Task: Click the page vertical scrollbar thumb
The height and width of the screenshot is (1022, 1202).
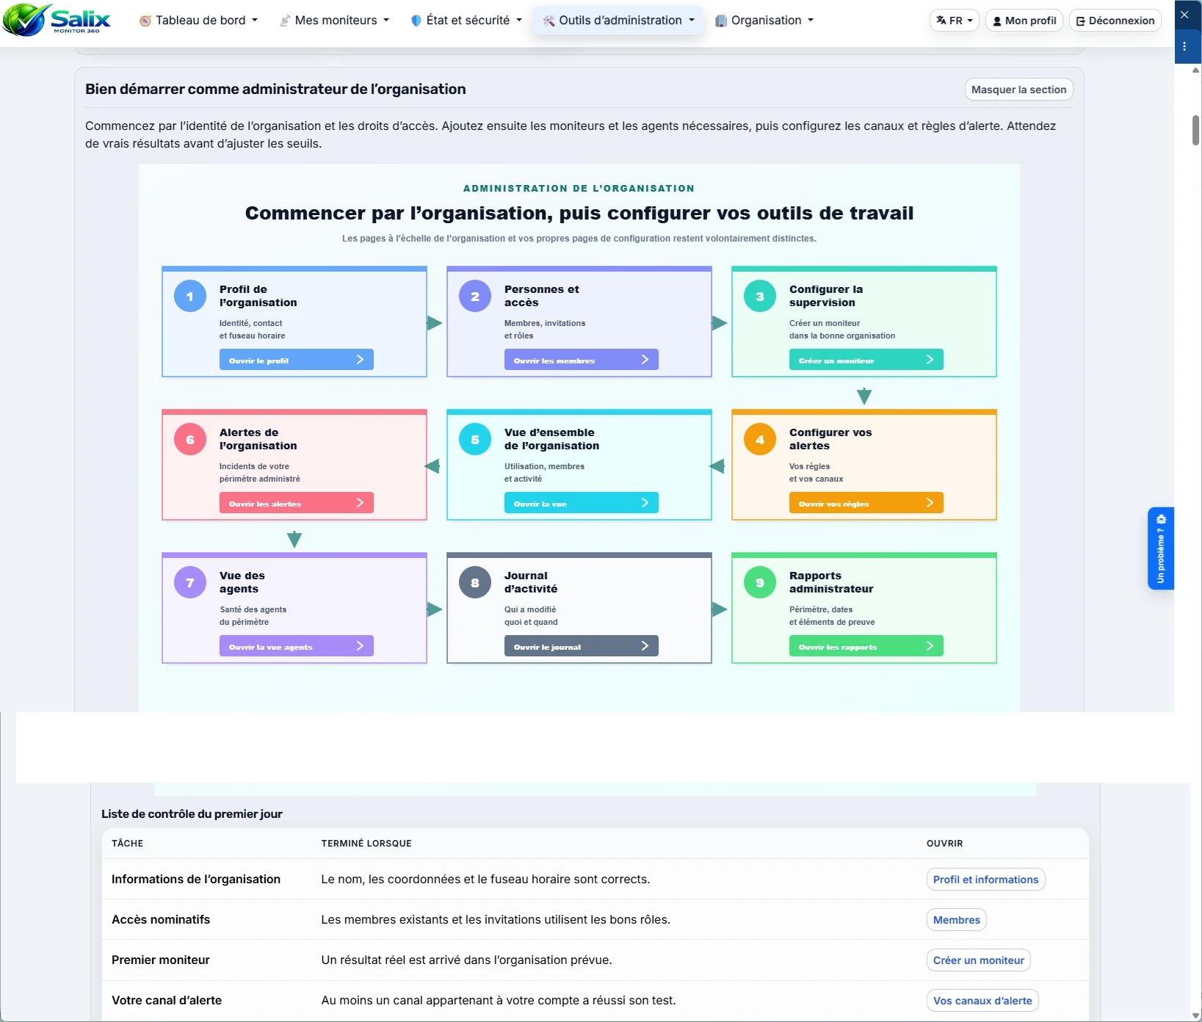Action: (x=1195, y=130)
